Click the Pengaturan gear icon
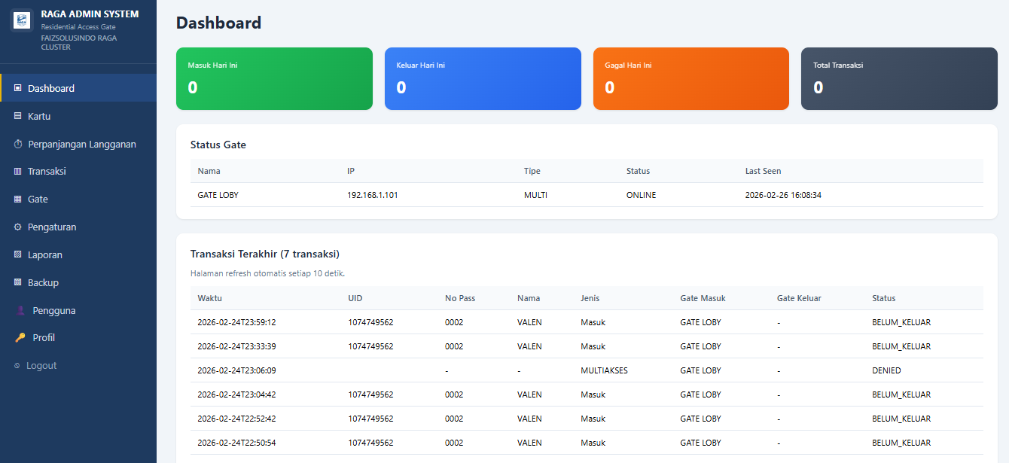Viewport: 1009px width, 463px height. point(18,227)
